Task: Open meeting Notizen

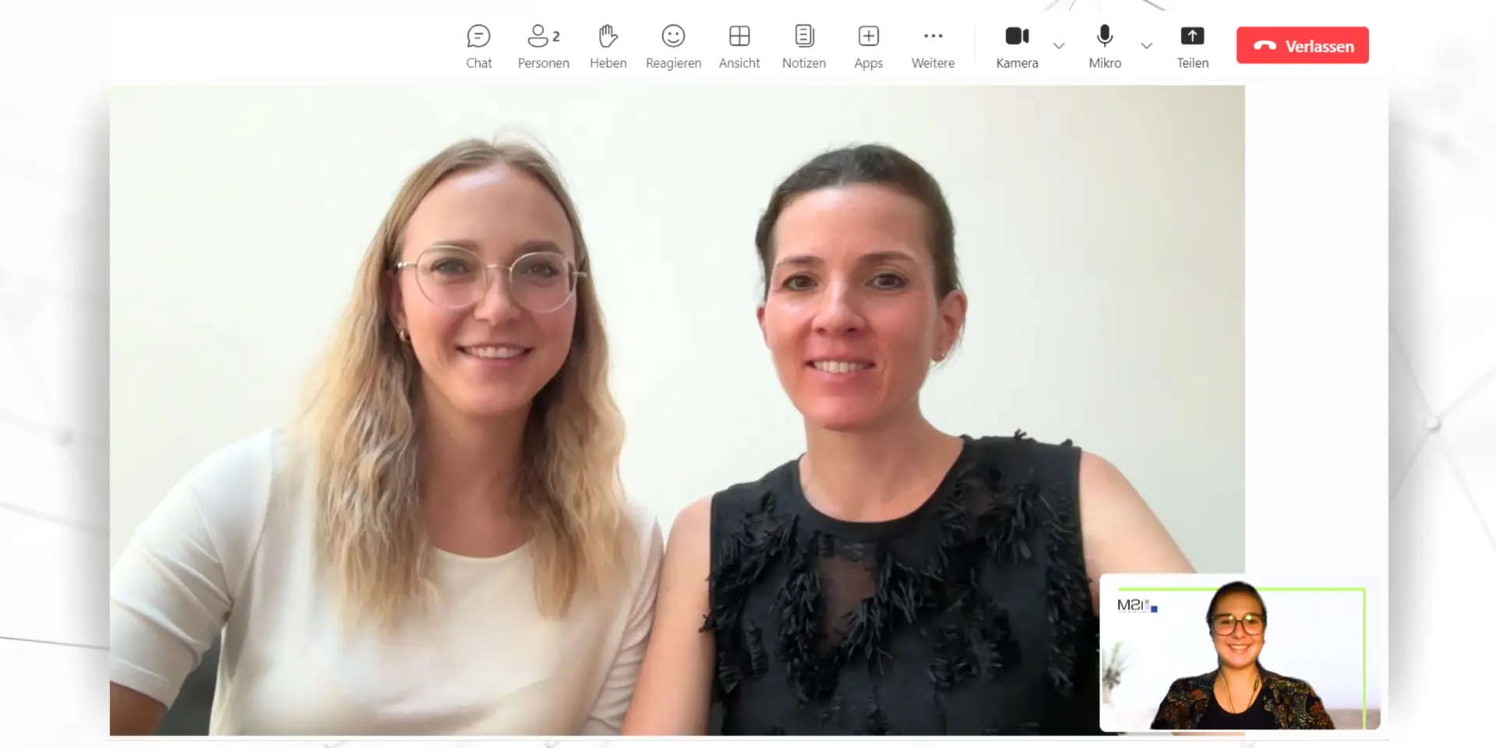Action: click(x=803, y=46)
